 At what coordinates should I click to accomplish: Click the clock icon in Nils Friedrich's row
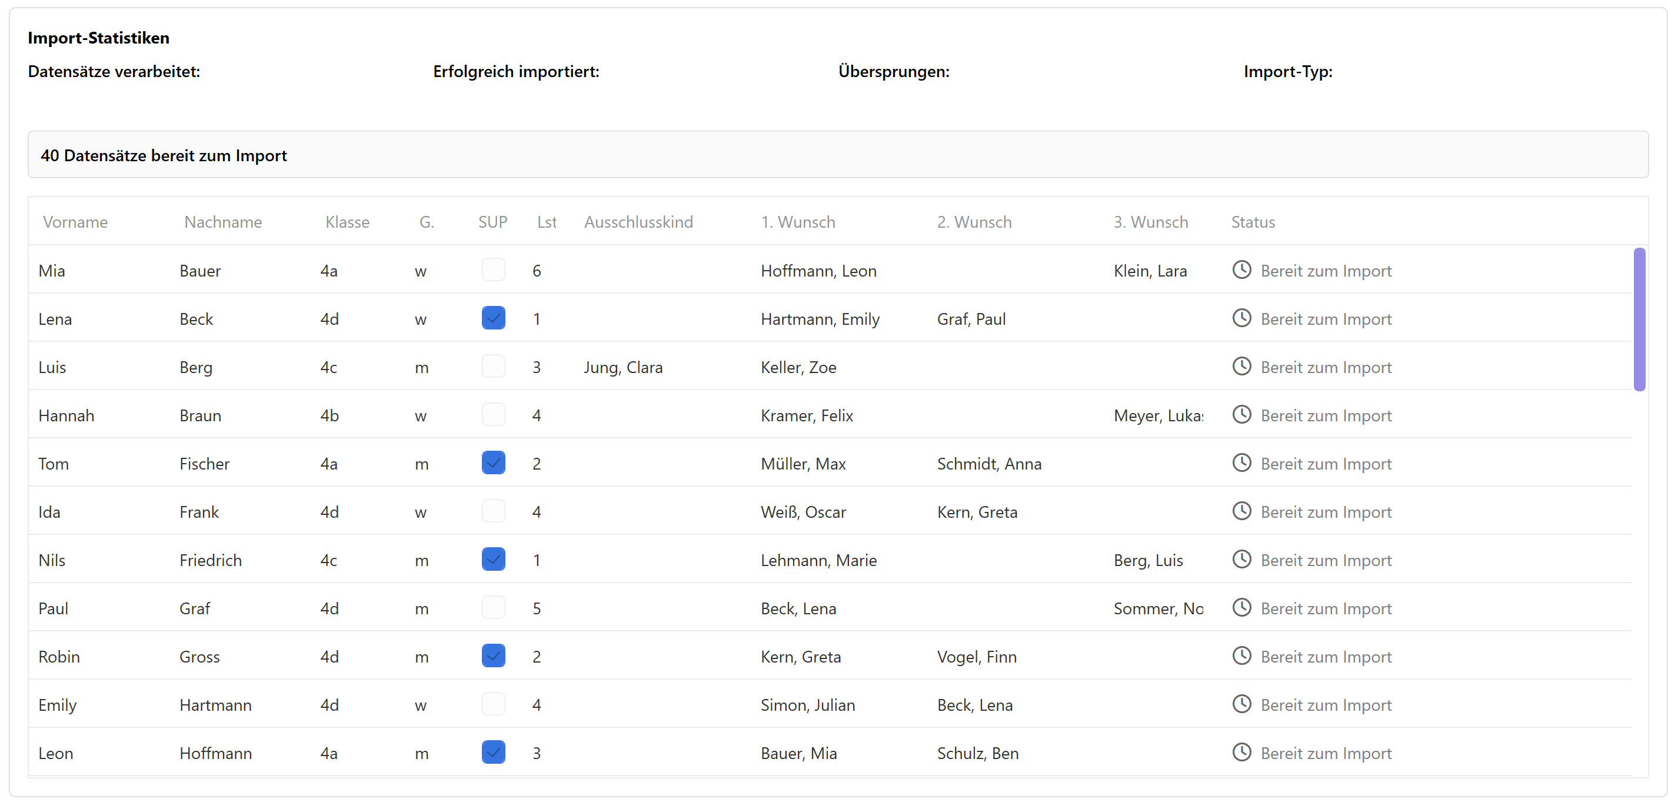[x=1241, y=559]
